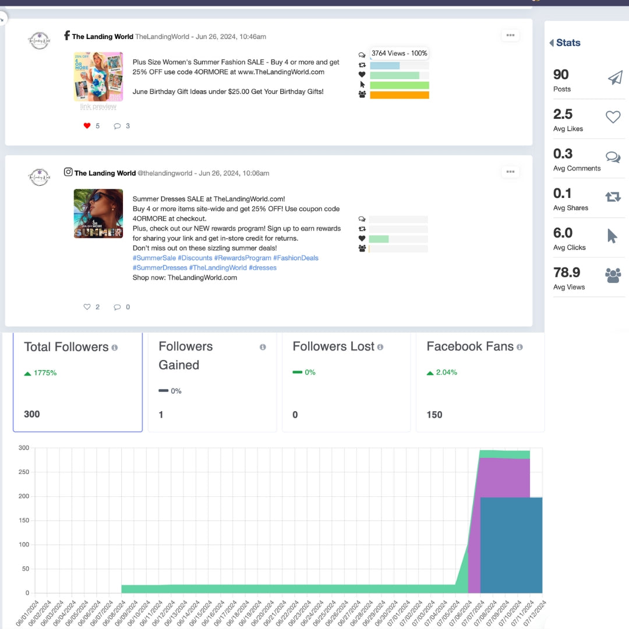Viewport: 629px width, 629px height.
Task: Collapse the Stats panel arrow
Action: coord(551,43)
